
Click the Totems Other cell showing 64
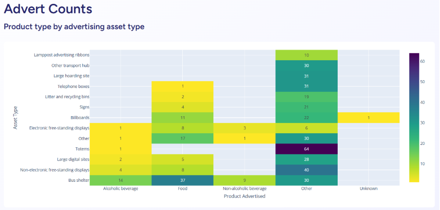pos(306,149)
